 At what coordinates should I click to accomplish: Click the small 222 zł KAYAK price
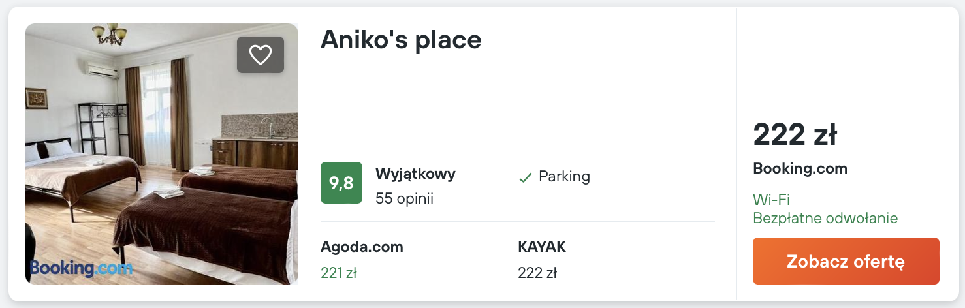537,273
